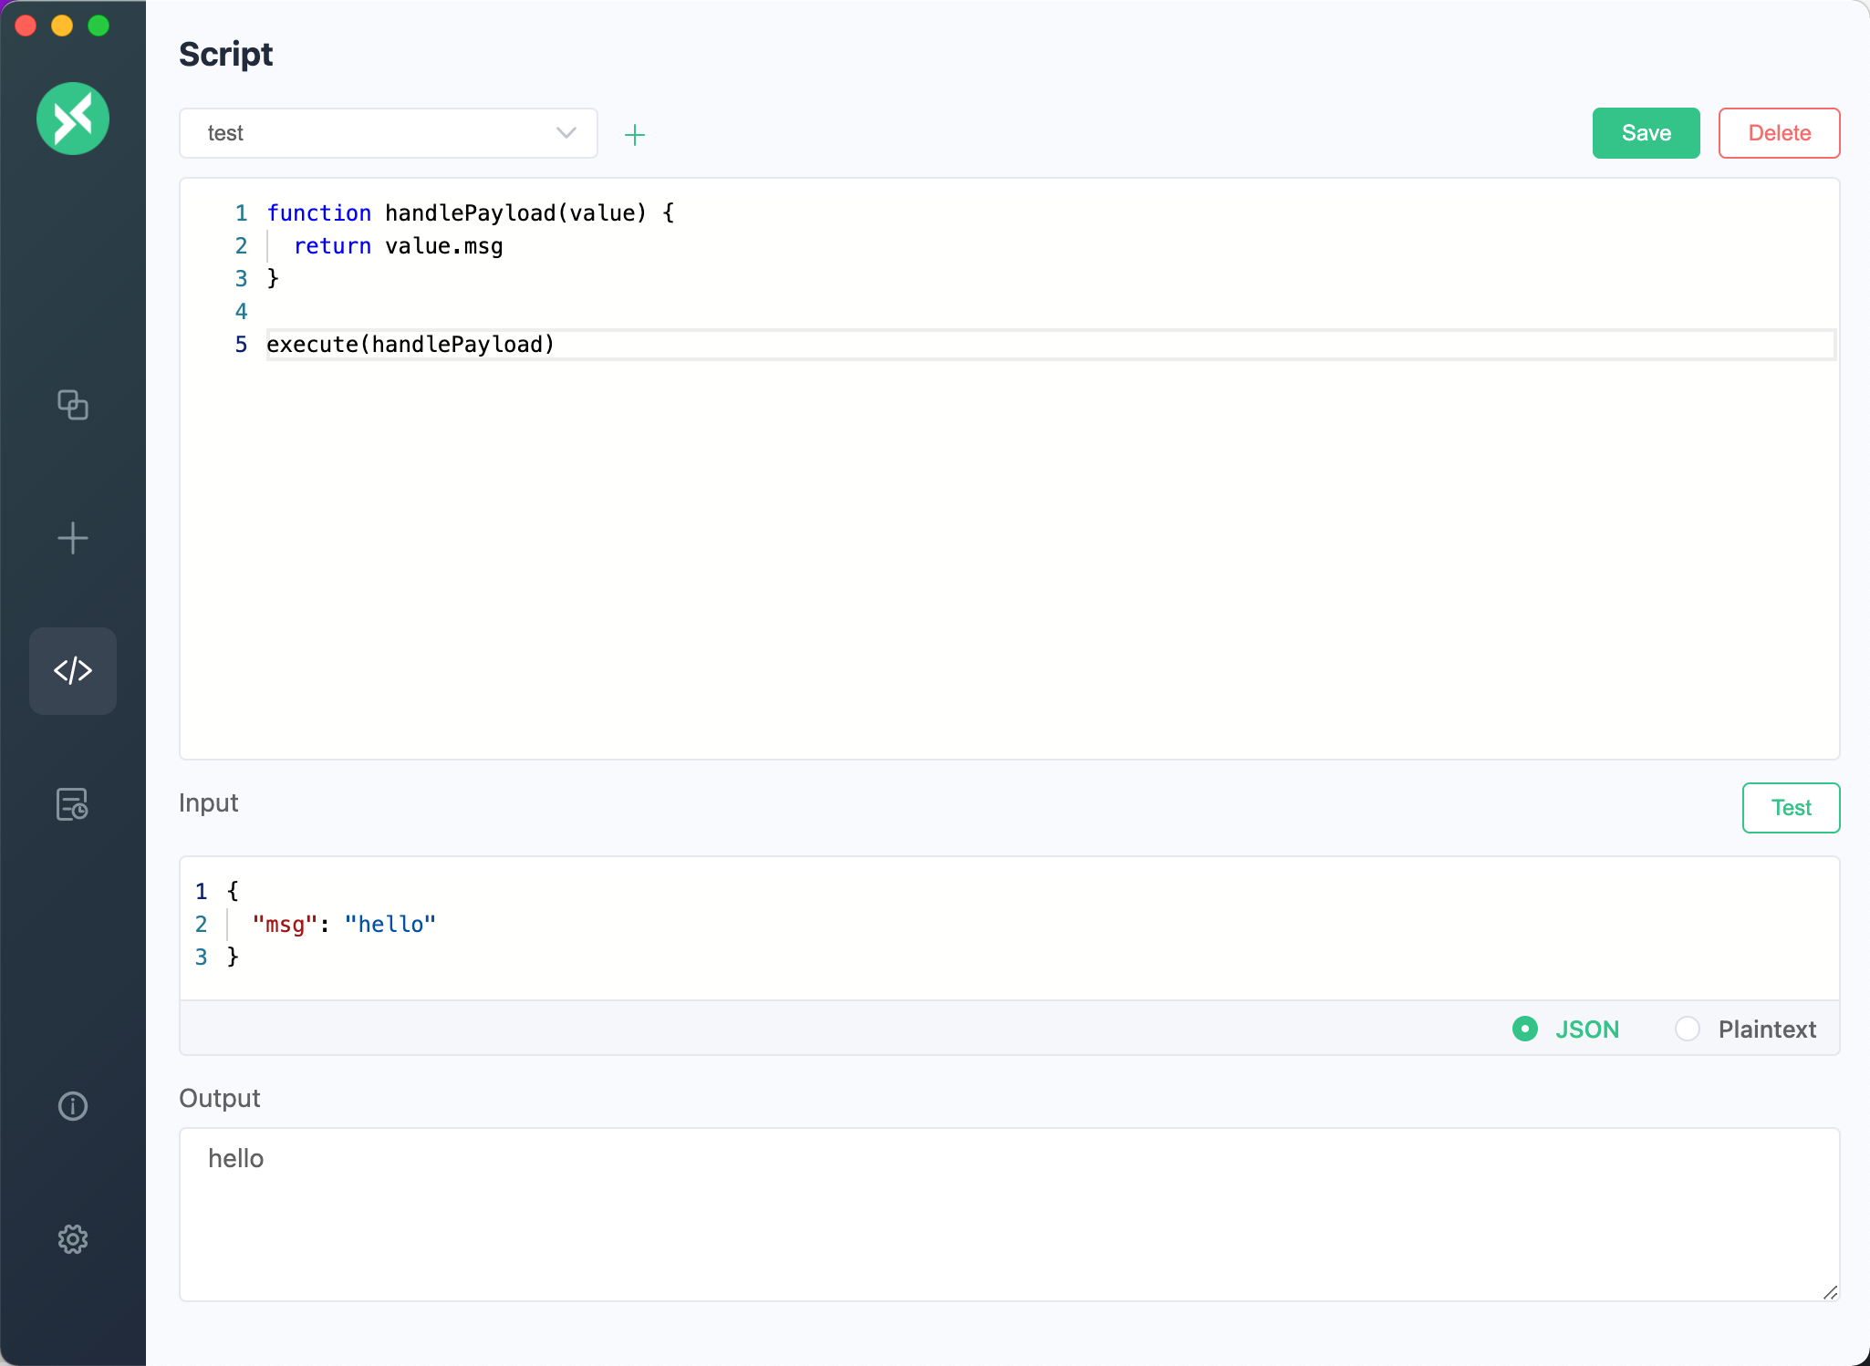
Task: Run the script with Test button
Action: coord(1791,808)
